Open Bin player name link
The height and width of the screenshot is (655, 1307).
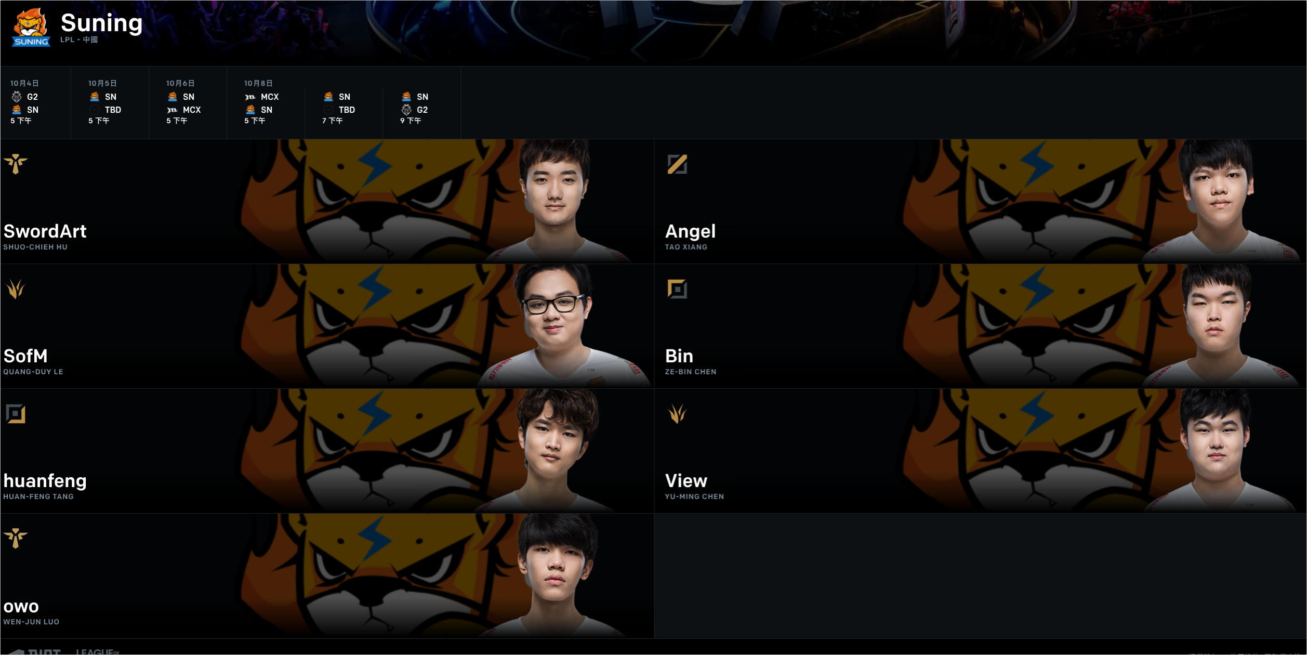coord(679,356)
